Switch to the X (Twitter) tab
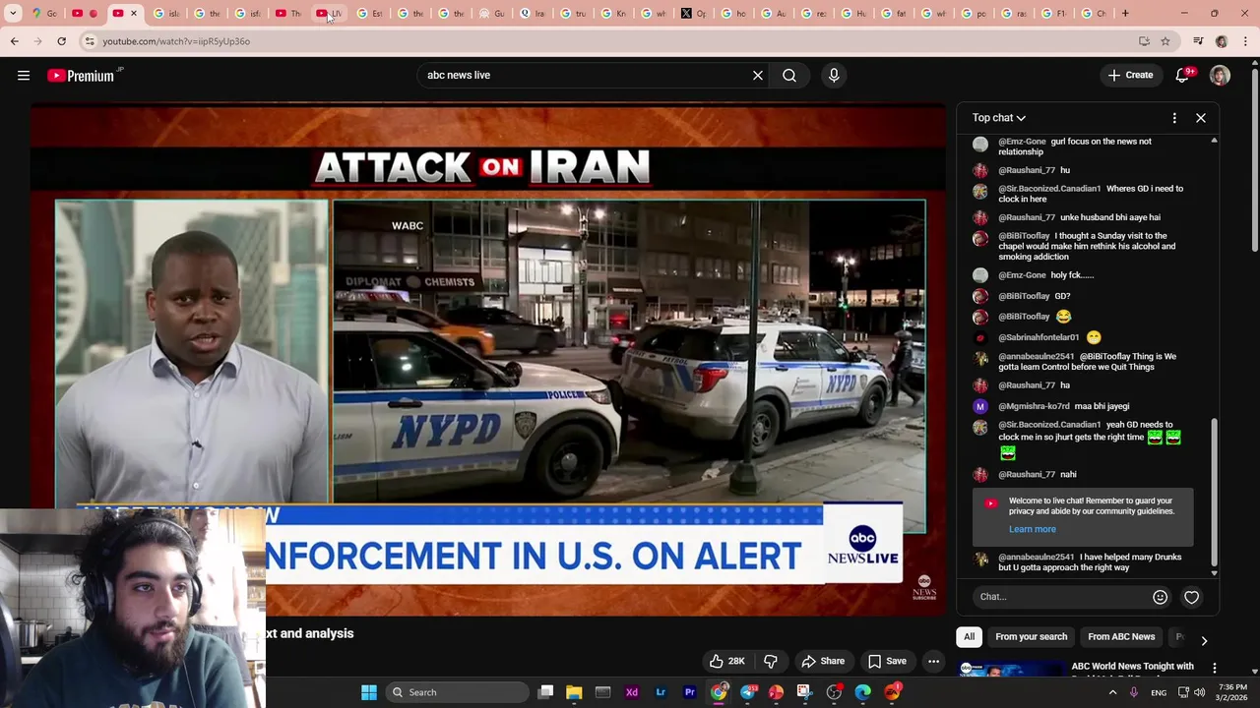The image size is (1260, 708). point(694,14)
